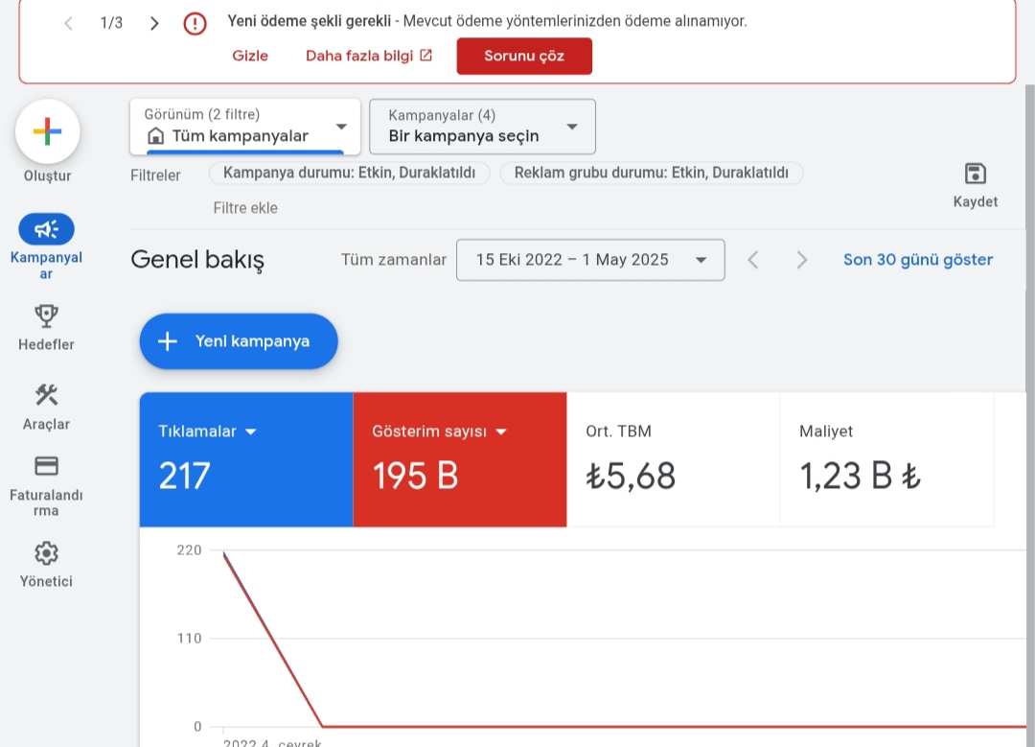The width and height of the screenshot is (1035, 747).
Task: Click the Filtre ekle field
Action: pos(245,208)
